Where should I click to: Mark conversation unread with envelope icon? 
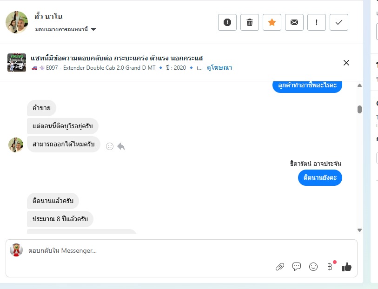pyautogui.click(x=294, y=22)
